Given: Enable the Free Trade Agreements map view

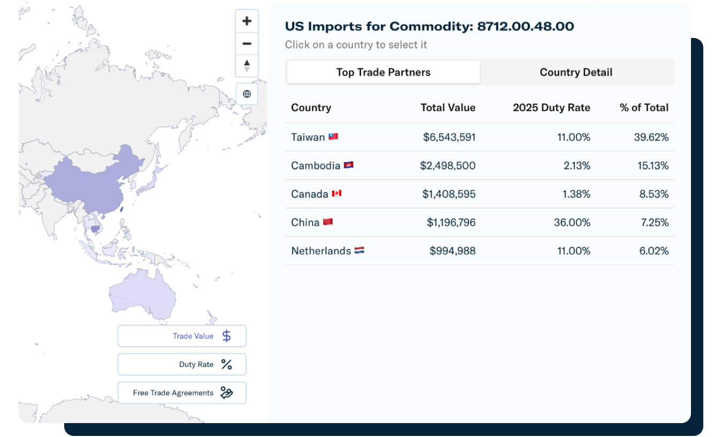Looking at the screenshot, I should click(x=182, y=392).
